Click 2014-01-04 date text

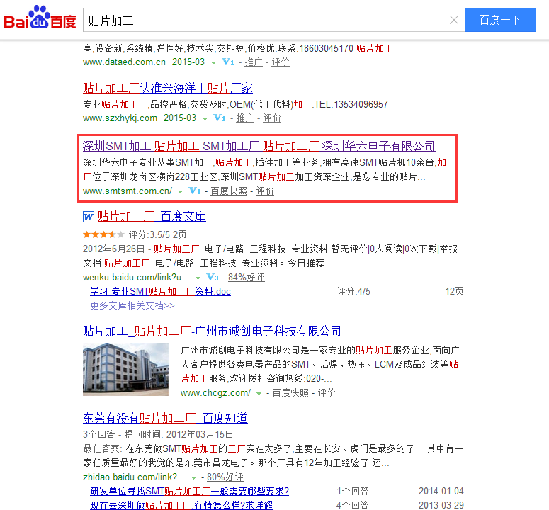(441, 491)
